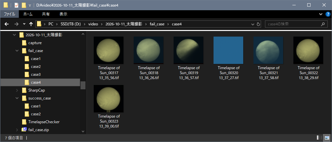Click the navigation pane scrollbar thumb

pos(83,85)
